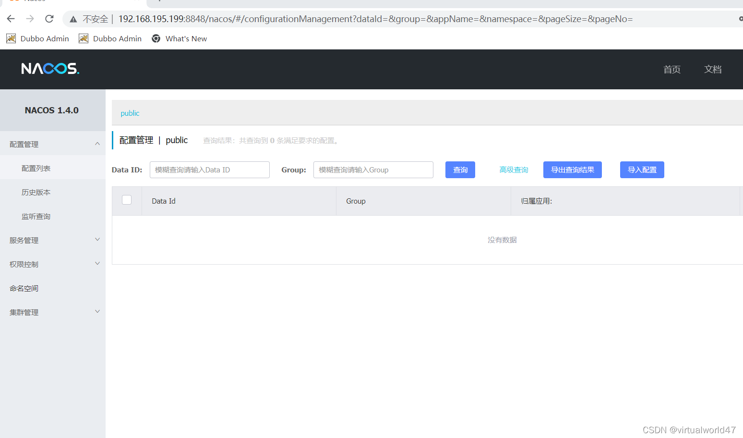Click the not-secure warning triangle icon

(x=73, y=19)
